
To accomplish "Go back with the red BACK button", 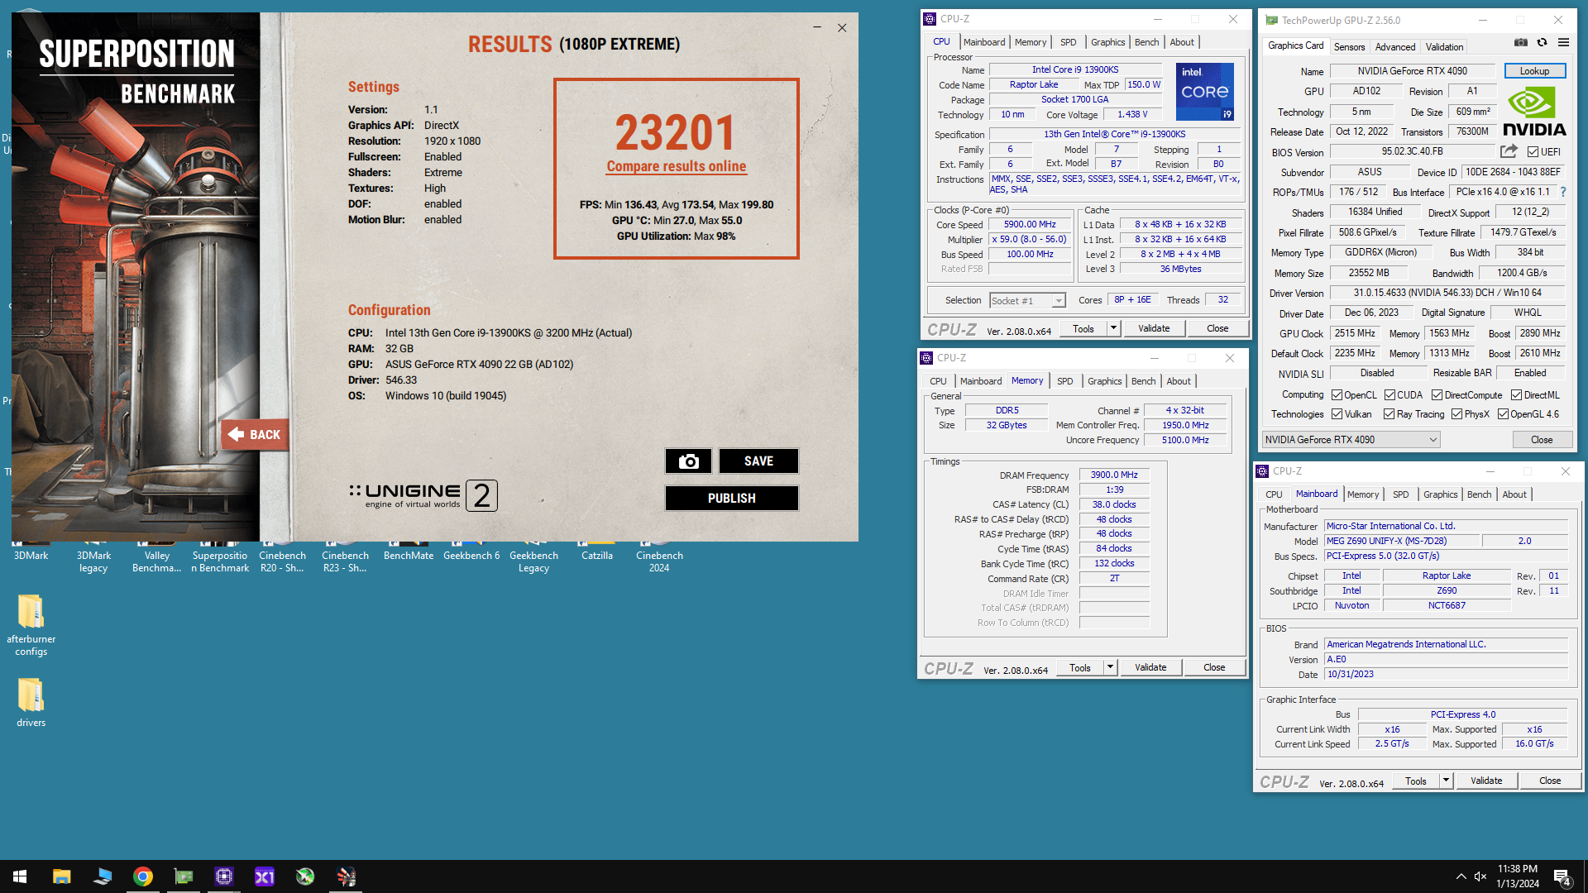I will click(x=255, y=435).
